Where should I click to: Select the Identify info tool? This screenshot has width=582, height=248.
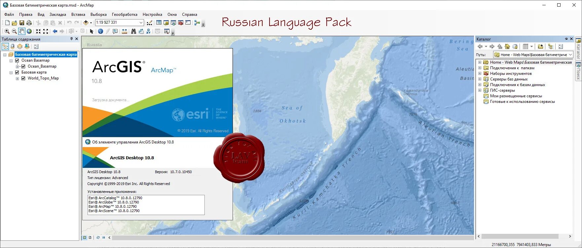click(x=100, y=31)
